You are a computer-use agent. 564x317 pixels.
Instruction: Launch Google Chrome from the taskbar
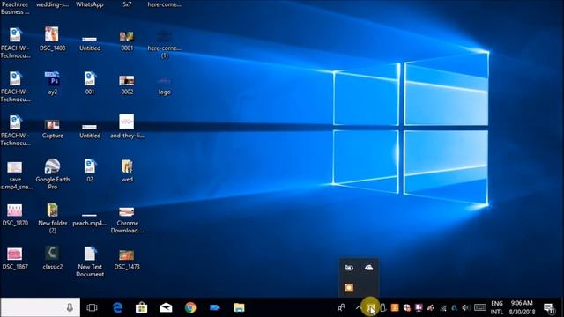[x=190, y=307]
